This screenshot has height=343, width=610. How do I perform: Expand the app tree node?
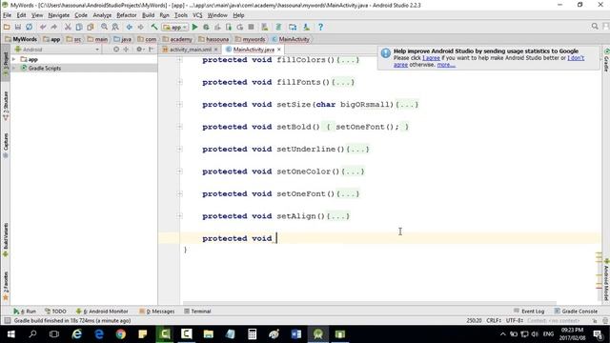point(14,59)
